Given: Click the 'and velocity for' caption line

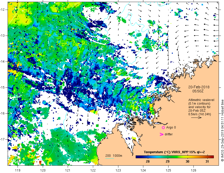Looking at the screenshot, I should coord(199,107).
